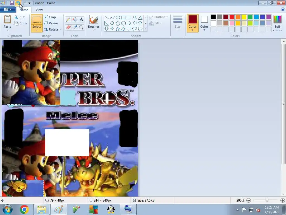Screen dimensions: 286x215
Task: Click the Copy button
Action: click(x=21, y=23)
